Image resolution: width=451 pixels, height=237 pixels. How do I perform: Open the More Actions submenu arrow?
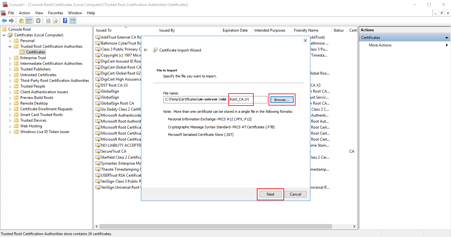(x=447, y=45)
